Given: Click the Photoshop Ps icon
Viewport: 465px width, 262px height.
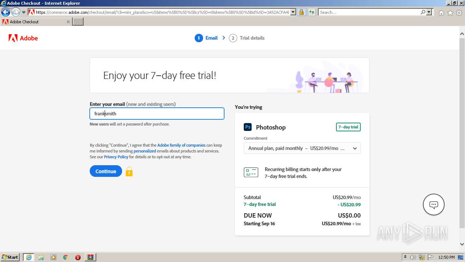Looking at the screenshot, I should click(x=248, y=127).
